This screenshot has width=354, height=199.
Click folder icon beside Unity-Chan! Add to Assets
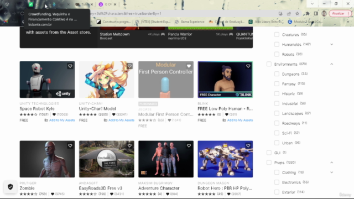coord(106,121)
